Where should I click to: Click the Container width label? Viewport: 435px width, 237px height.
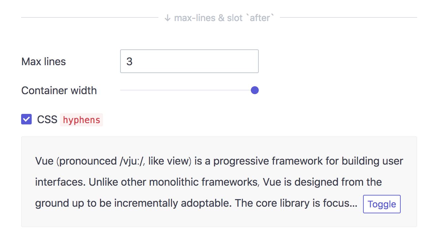pos(59,90)
